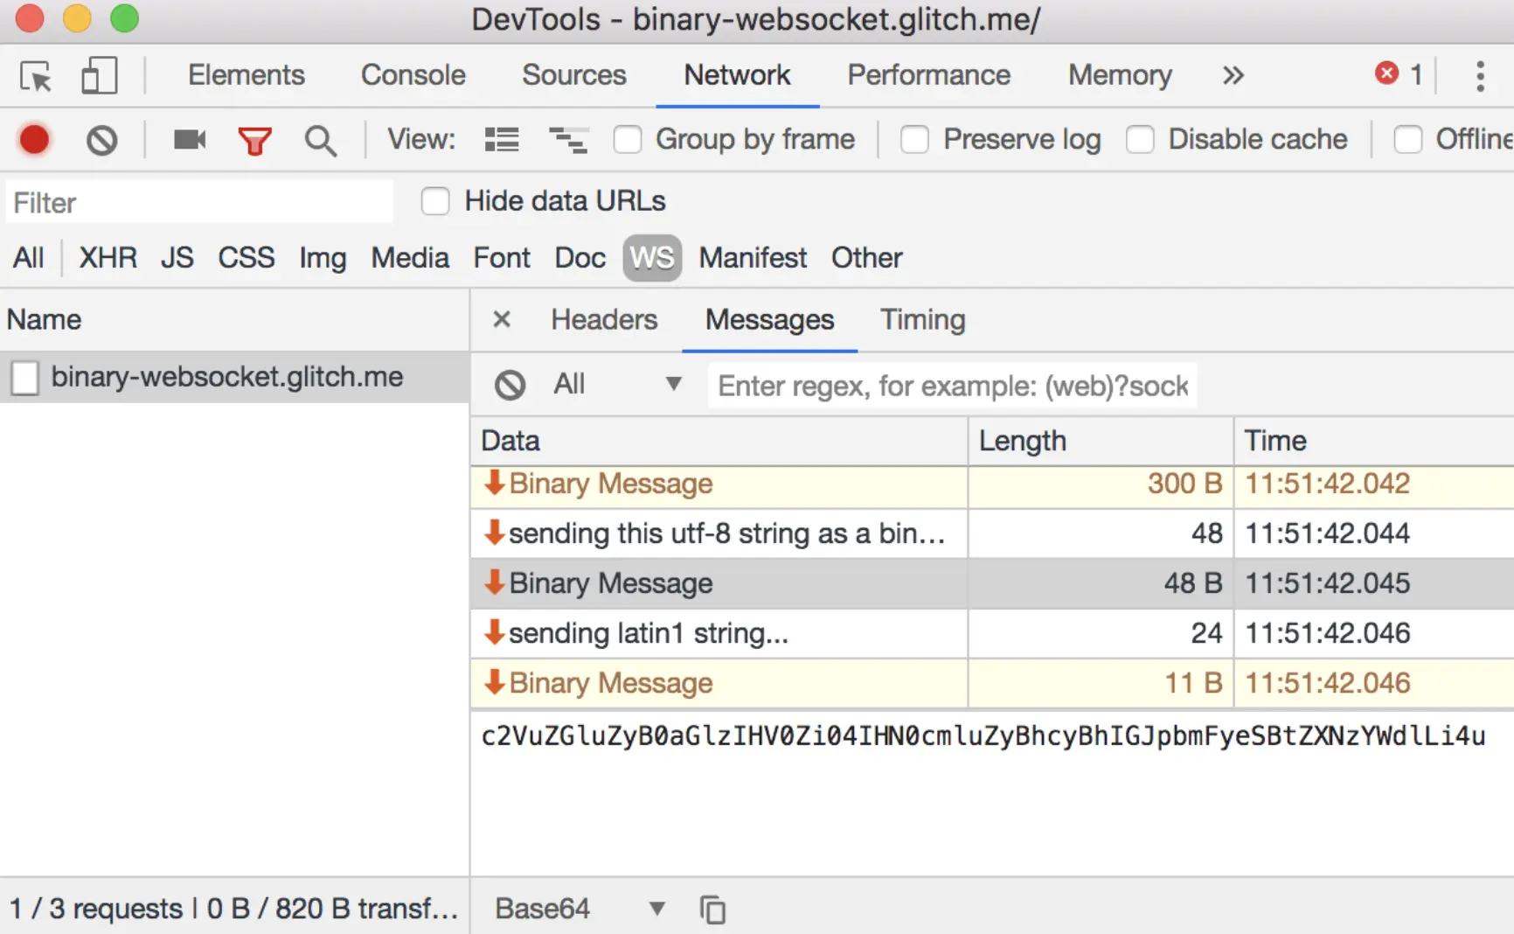The width and height of the screenshot is (1514, 934).
Task: Switch to the Memory tab
Action: coord(1120,75)
